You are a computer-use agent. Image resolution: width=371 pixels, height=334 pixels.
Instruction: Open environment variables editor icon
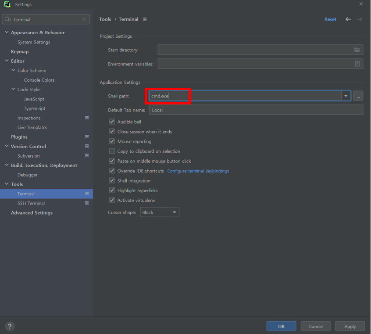tap(357, 64)
